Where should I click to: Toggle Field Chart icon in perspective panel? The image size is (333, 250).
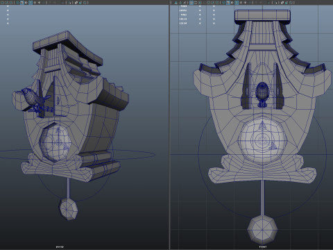pos(2,3)
